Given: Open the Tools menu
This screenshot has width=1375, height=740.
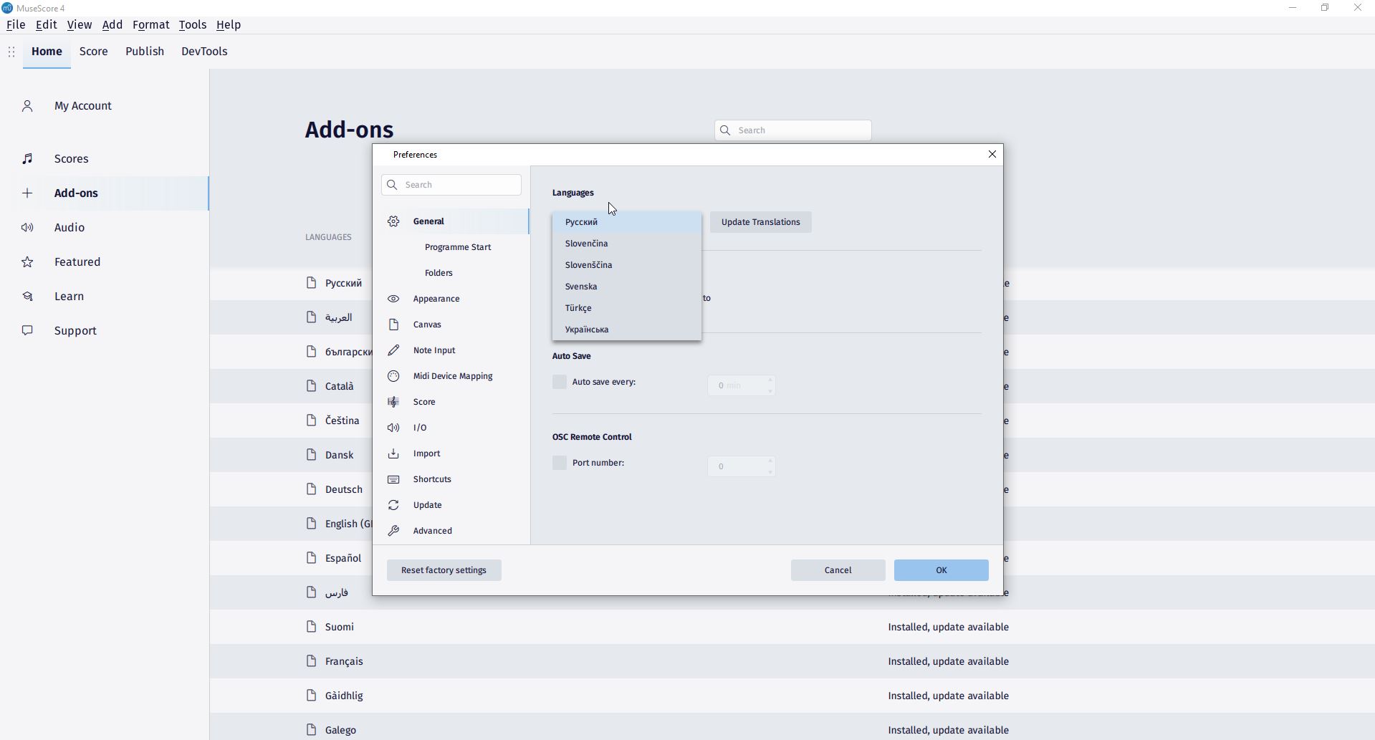Looking at the screenshot, I should (193, 25).
